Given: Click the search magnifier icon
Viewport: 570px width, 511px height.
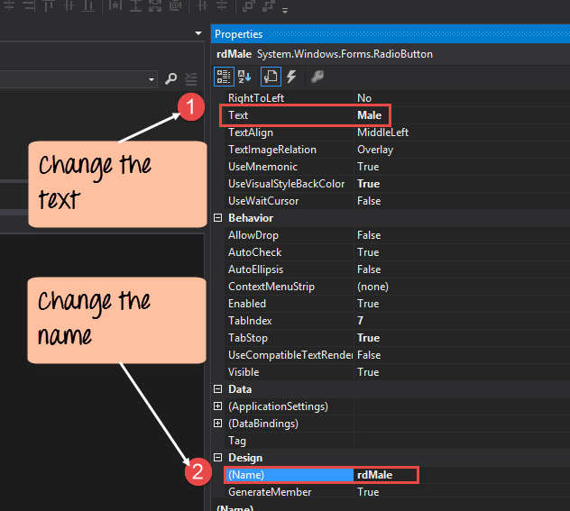Looking at the screenshot, I should click(171, 79).
